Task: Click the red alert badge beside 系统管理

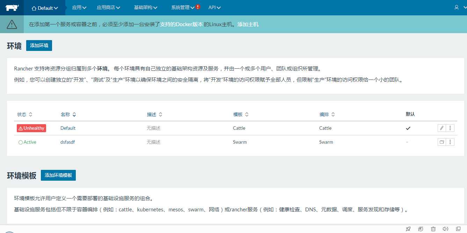Action: coord(198,7)
